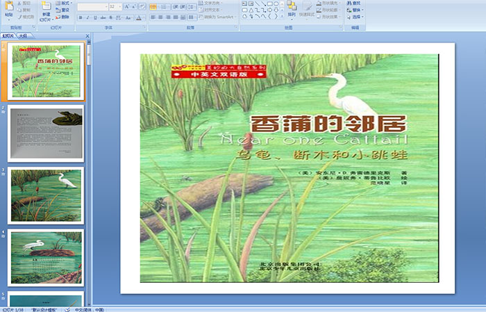Click the spell check icon in status bar
This screenshot has width=486, height=312.
tap(67, 309)
